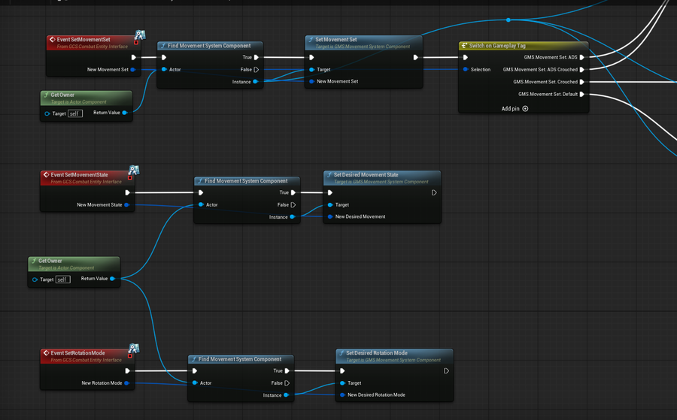Click the self Target field of Get Owner below Event SetMovementSet

(74, 113)
